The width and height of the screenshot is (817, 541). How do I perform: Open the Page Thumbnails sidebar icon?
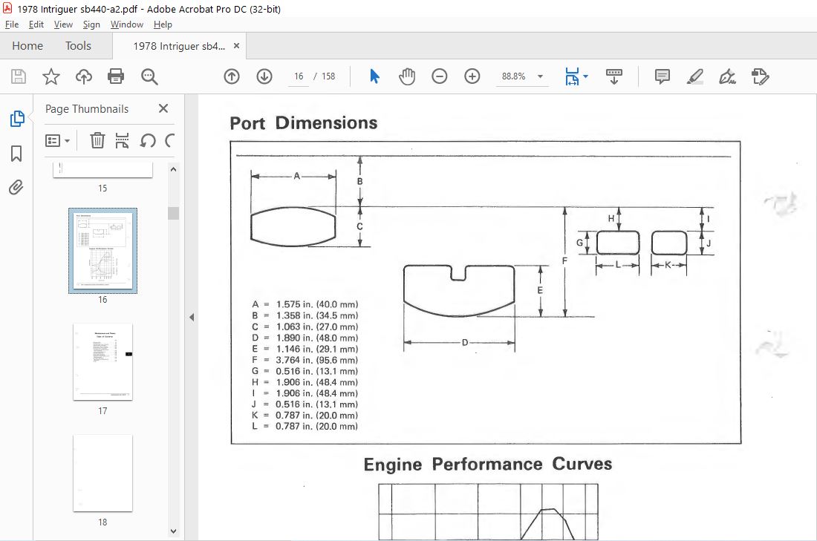[16, 119]
